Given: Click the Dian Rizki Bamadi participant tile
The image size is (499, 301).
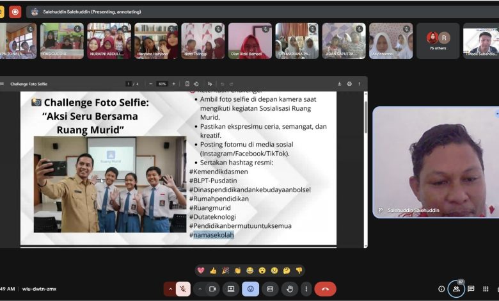Looking at the screenshot, I should click(250, 41).
